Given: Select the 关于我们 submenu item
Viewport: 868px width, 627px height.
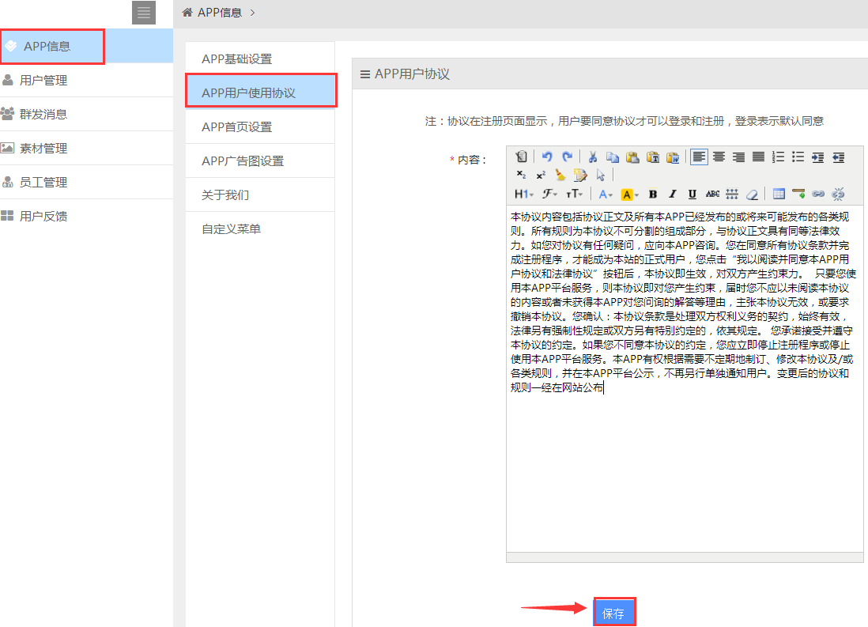Looking at the screenshot, I should point(260,195).
